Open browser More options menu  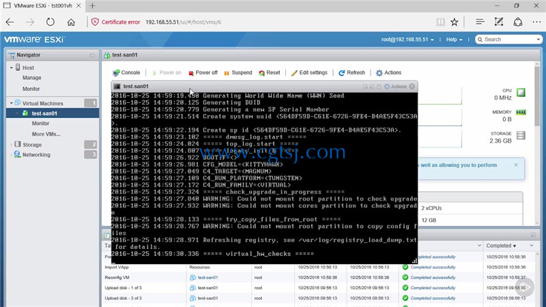[x=536, y=22]
